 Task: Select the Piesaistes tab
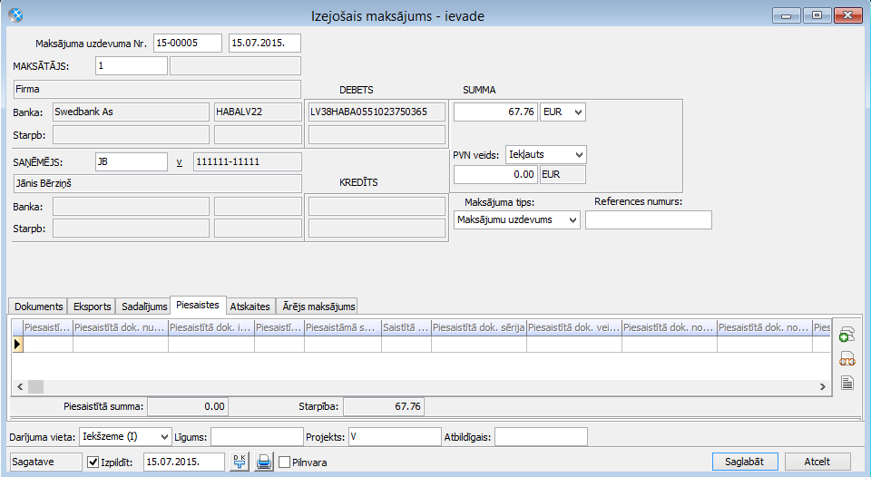(198, 305)
